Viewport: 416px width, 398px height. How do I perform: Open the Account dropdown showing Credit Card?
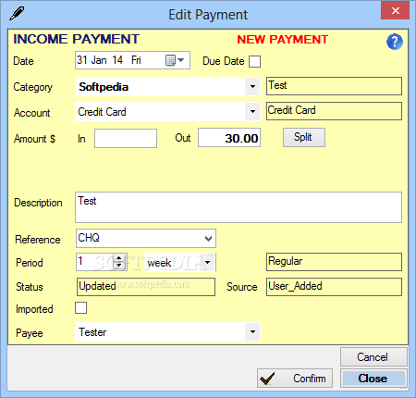[x=252, y=112]
